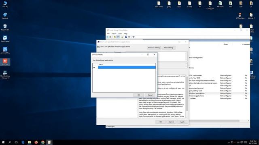This screenshot has height=145, width=259.
Task: Show hidden system tray icons chevron
Action: click(x=229, y=142)
